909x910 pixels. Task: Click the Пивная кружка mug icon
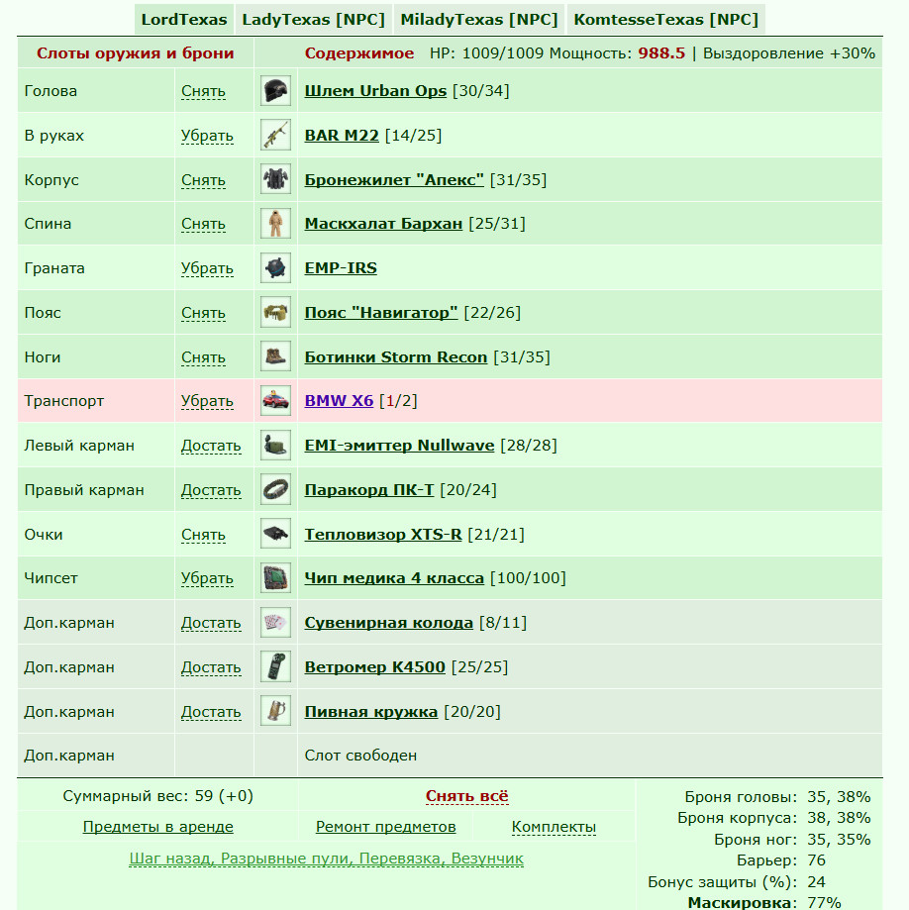[275, 712]
